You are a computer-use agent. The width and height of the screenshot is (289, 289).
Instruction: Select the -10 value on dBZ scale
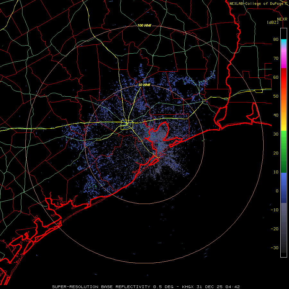click(x=275, y=210)
